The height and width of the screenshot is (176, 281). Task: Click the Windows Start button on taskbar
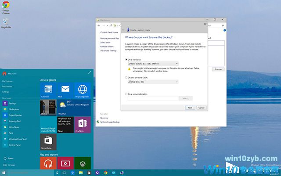tap(4, 173)
